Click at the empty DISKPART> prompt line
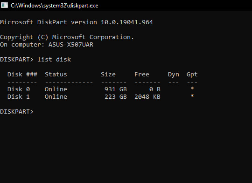Screen dimensions: 252x183 (x=17, y=111)
